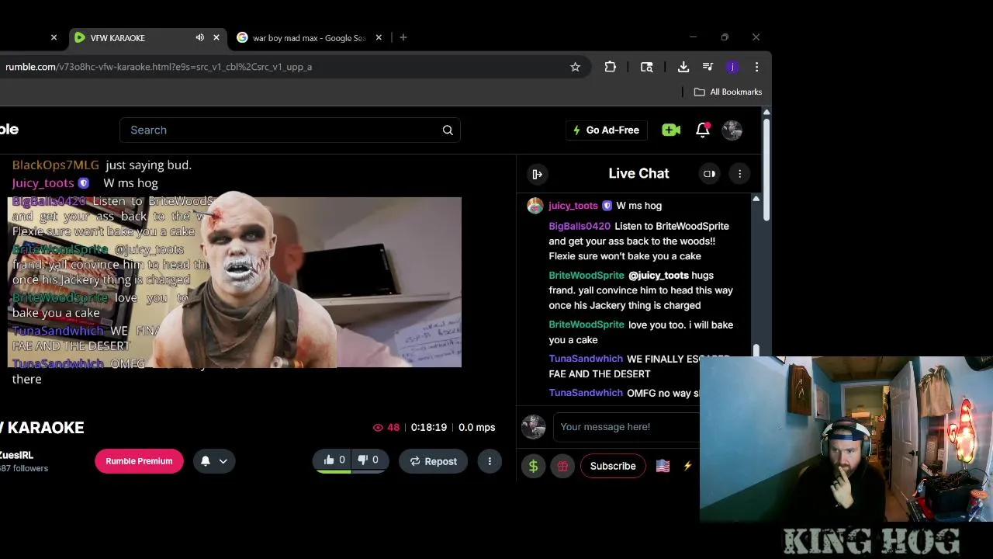The image size is (993, 559).
Task: Open the notification bell dropdown under the video
Action: 214,461
